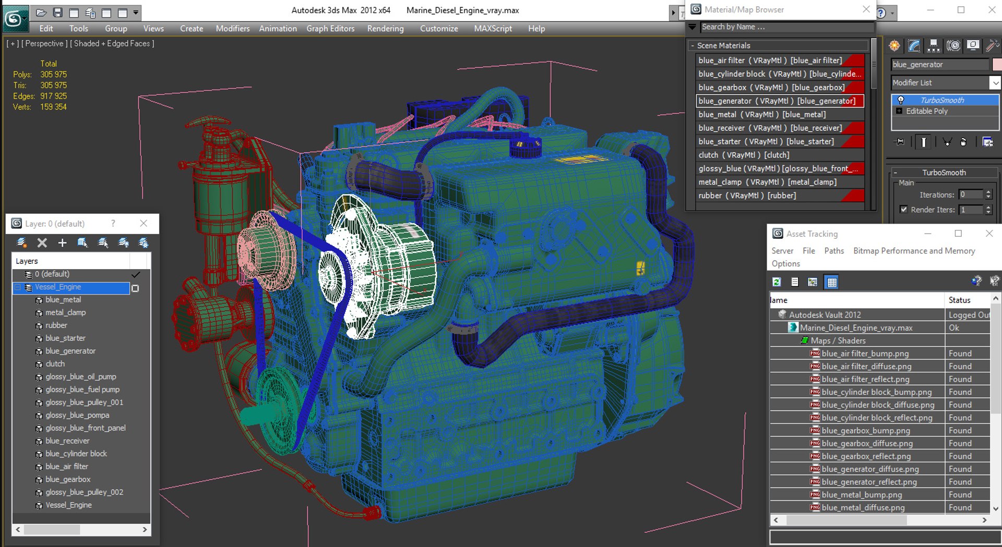1002x547 pixels.
Task: Click Delete Layer X icon
Action: point(42,242)
